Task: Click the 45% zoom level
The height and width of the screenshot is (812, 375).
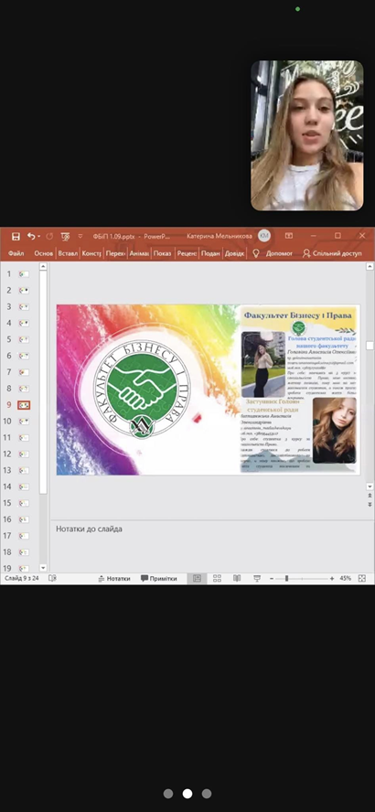Action: click(346, 579)
